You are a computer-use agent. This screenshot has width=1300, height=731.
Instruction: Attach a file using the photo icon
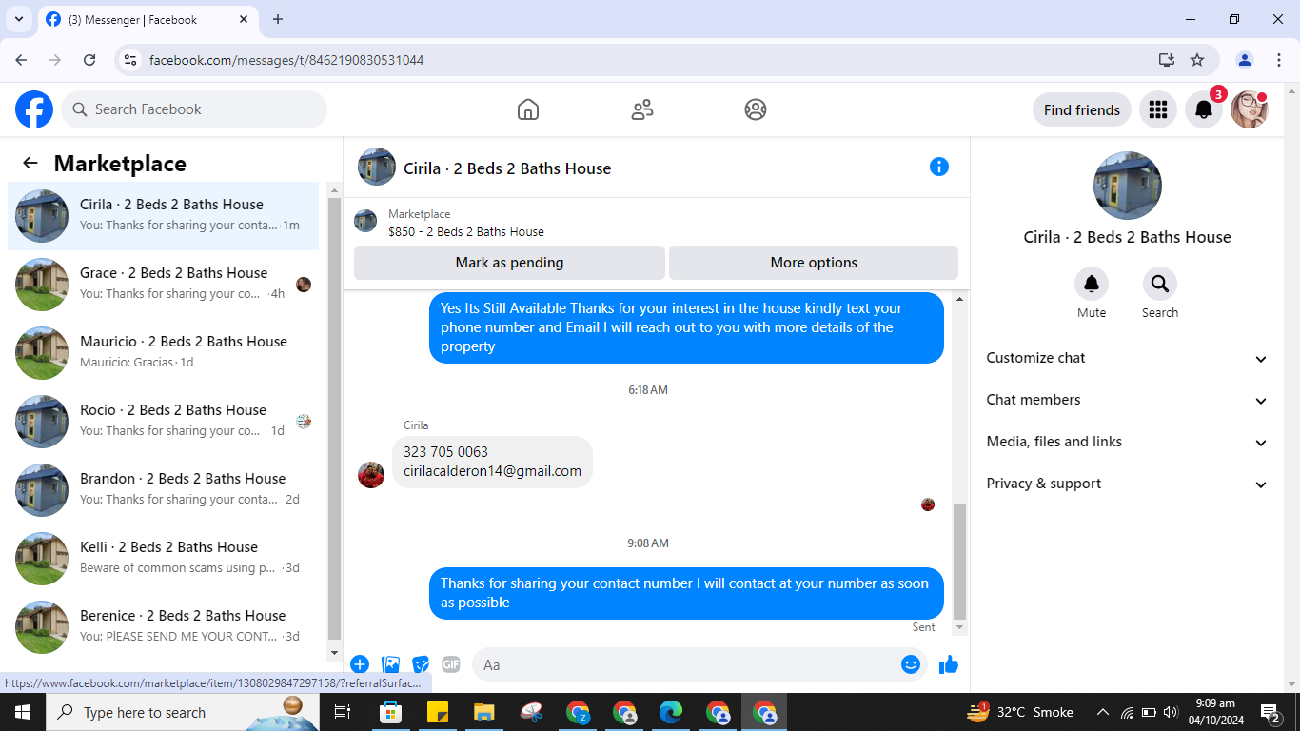coord(390,664)
